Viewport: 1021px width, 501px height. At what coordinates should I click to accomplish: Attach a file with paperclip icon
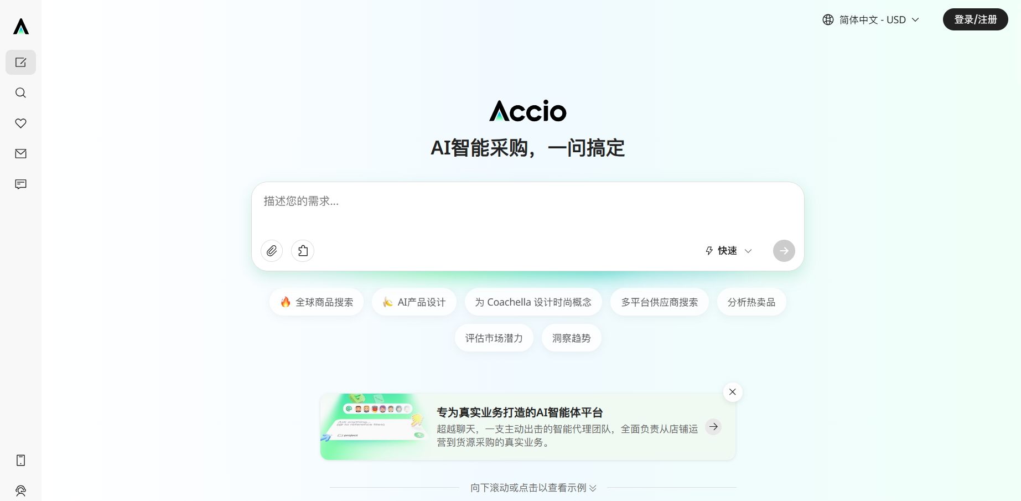tap(272, 251)
